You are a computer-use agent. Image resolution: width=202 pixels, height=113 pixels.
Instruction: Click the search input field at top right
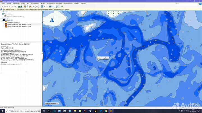pos(186,4)
